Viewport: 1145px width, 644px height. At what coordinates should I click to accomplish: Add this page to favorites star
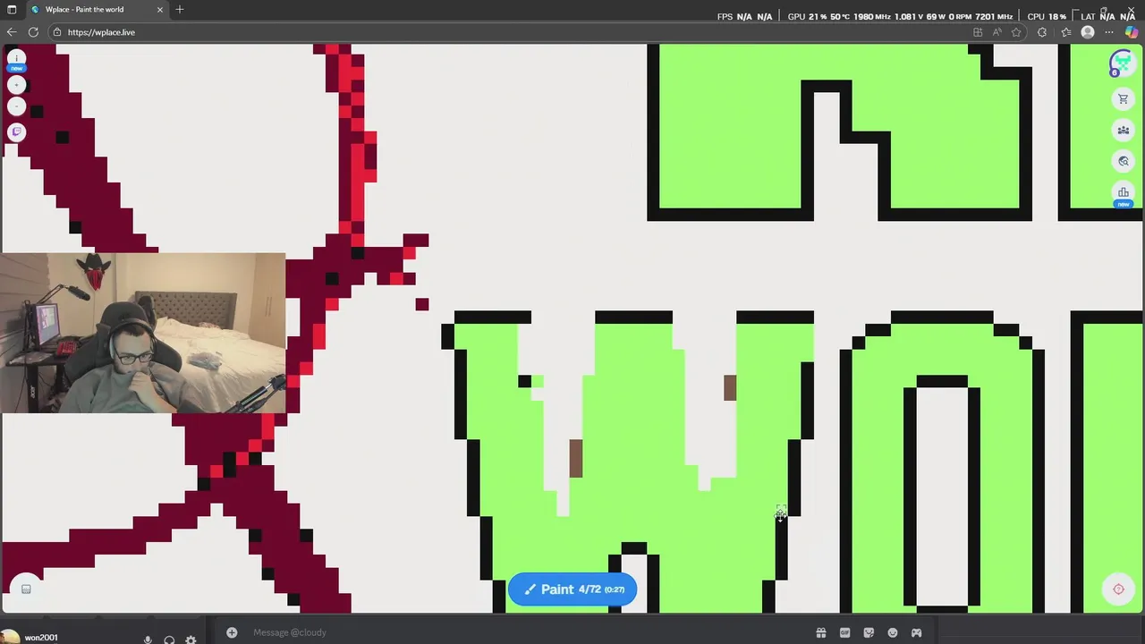tap(1016, 32)
